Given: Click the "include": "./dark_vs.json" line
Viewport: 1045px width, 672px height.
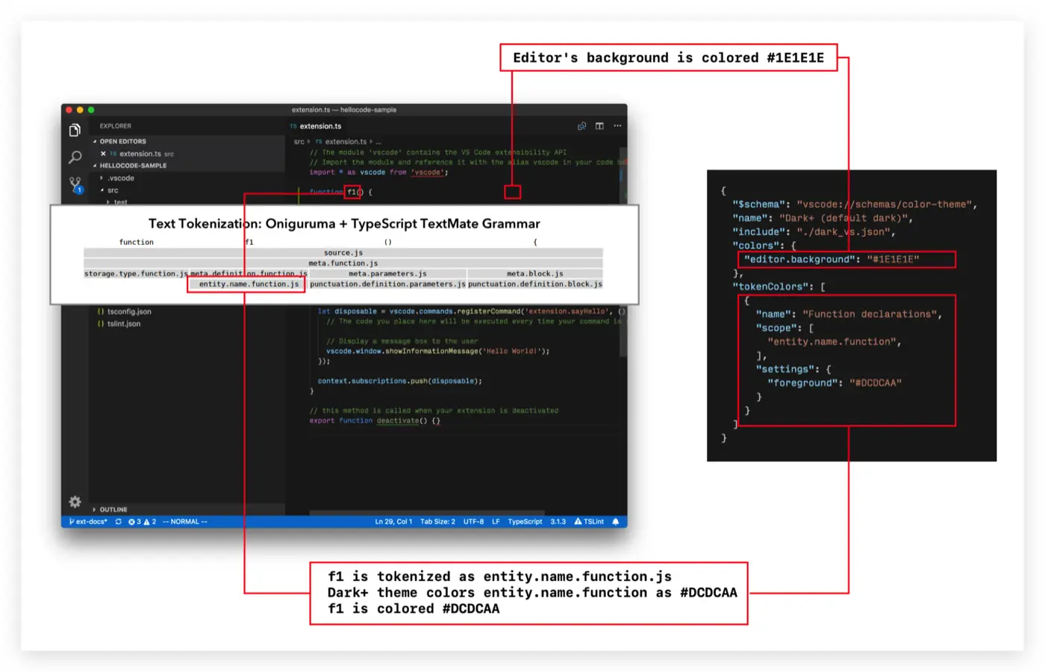Looking at the screenshot, I should [813, 231].
